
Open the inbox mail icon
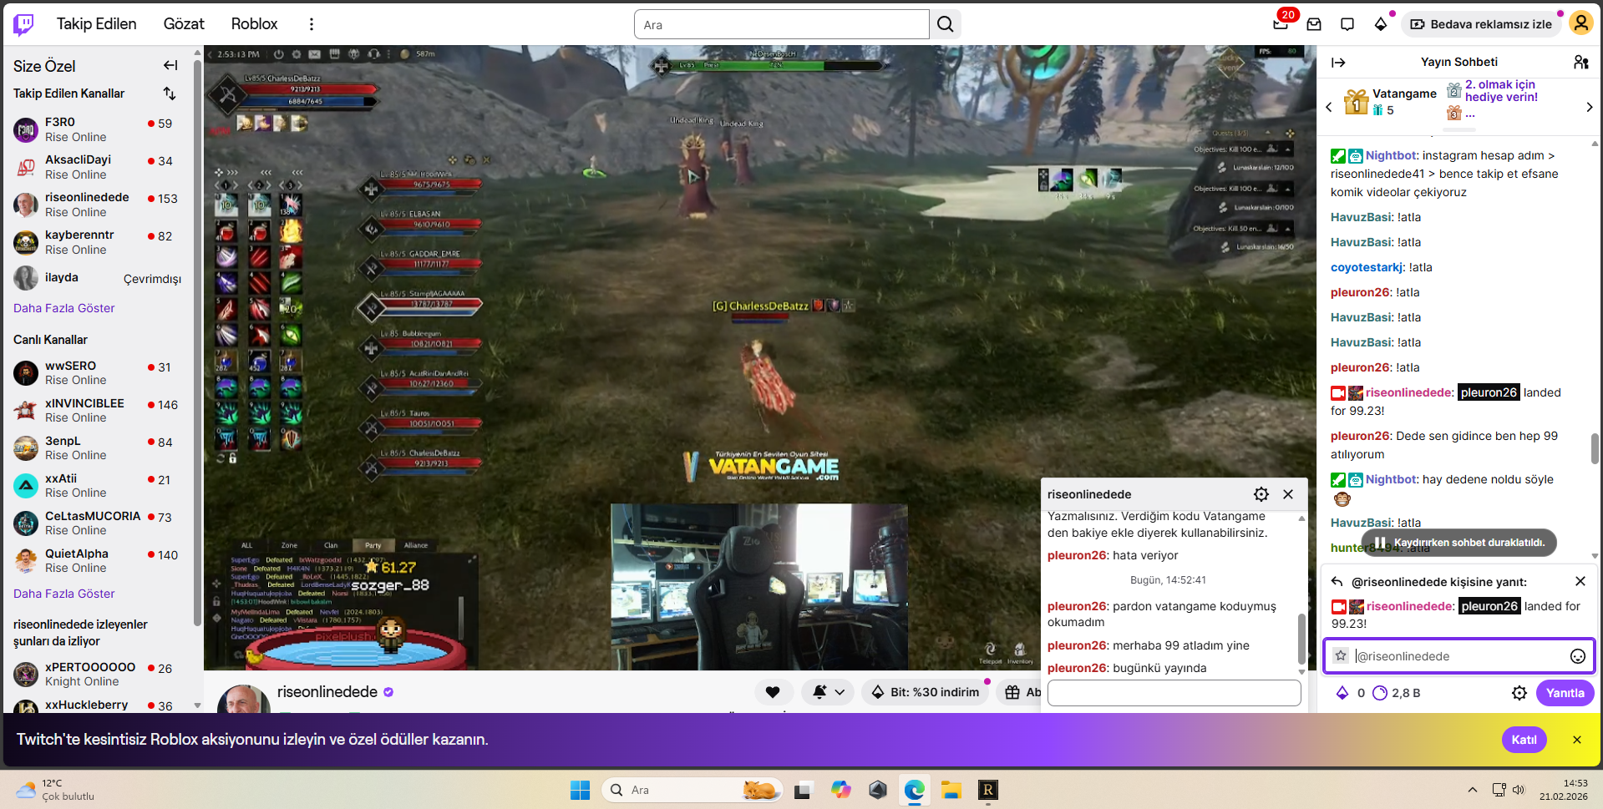pyautogui.click(x=1314, y=24)
